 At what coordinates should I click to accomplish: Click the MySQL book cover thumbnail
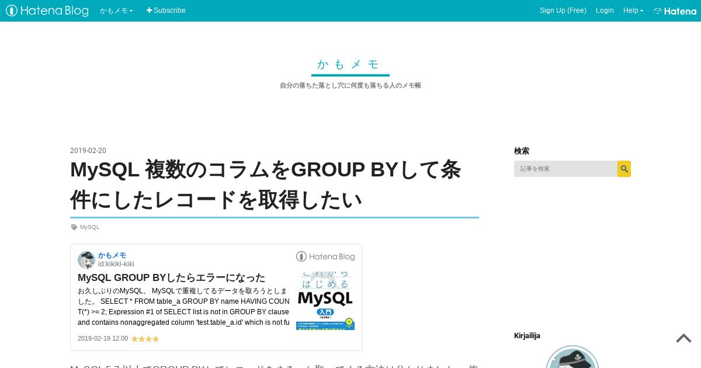[x=325, y=301]
